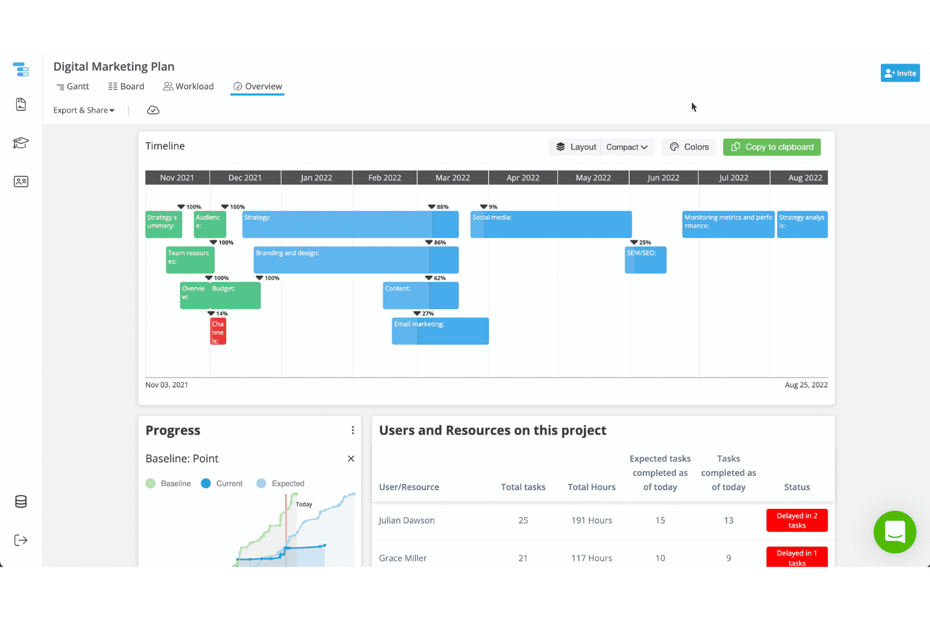
Task: Select the Strategy summary task bar
Action: pyautogui.click(x=164, y=224)
